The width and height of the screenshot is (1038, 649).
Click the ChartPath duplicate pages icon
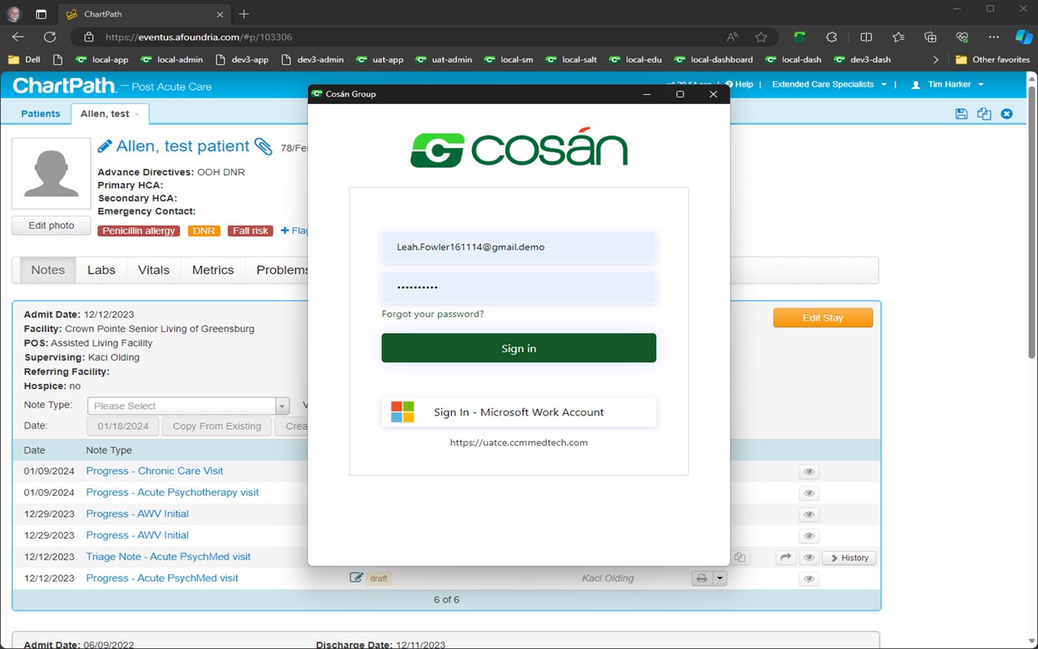point(984,114)
